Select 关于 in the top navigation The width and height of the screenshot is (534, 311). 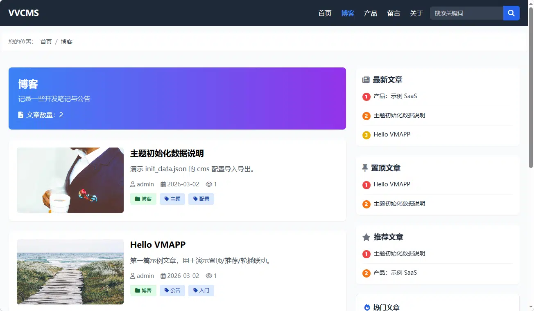(x=416, y=13)
